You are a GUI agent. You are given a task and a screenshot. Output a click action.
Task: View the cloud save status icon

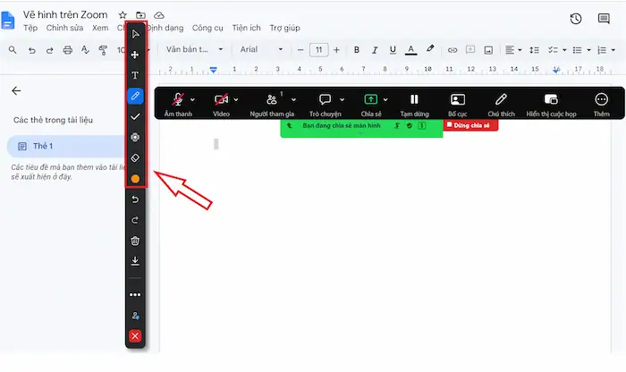click(x=159, y=15)
